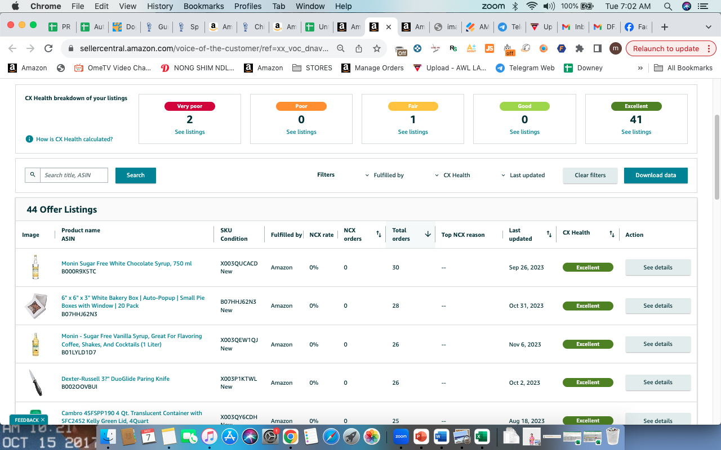
Task: Open System Preferences from the dock
Action: 270,436
